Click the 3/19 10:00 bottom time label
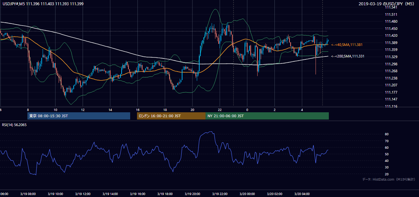Screen dimensions: 419x197 click(55, 194)
